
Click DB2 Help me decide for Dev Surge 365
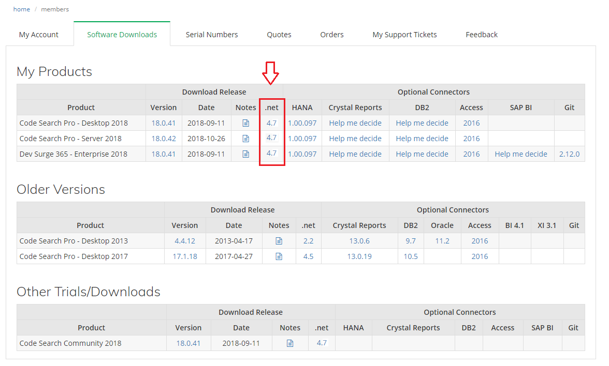(422, 154)
